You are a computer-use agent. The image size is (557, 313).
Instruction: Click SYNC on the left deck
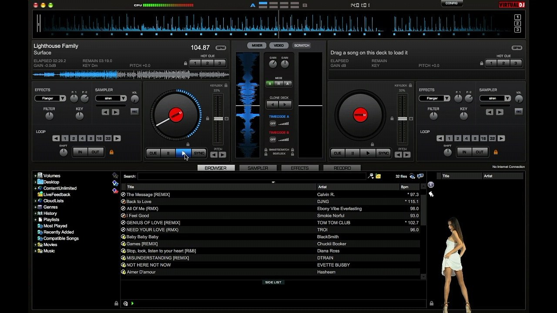(x=199, y=153)
